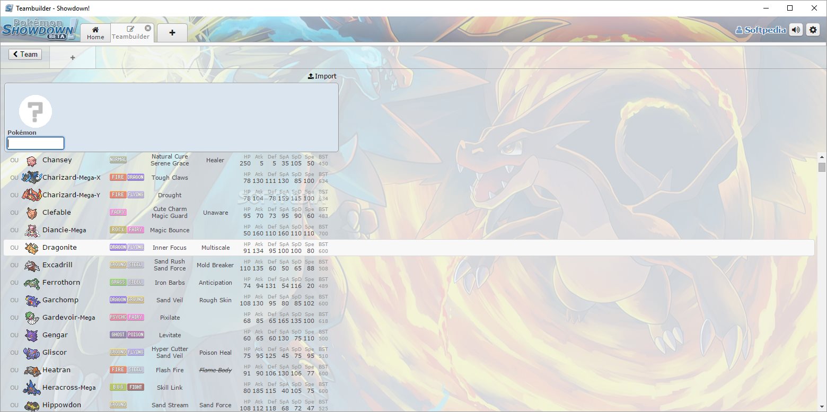This screenshot has height=412, width=827.
Task: Choose Dragonite by its name
Action: point(59,248)
